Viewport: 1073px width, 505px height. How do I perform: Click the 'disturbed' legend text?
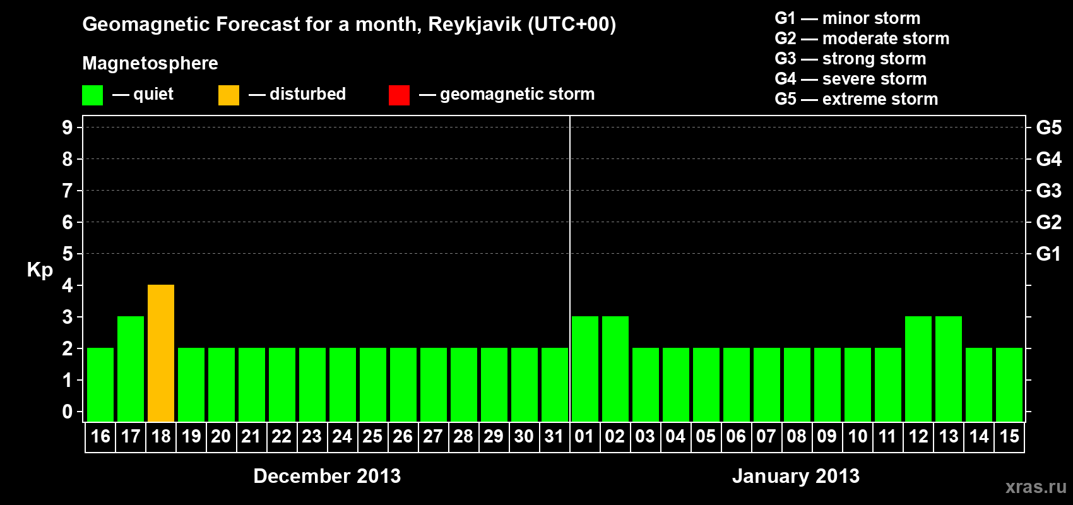[308, 94]
